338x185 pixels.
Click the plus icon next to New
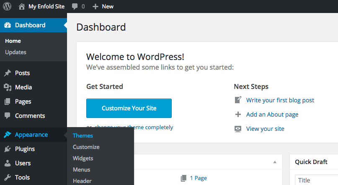coord(95,6)
